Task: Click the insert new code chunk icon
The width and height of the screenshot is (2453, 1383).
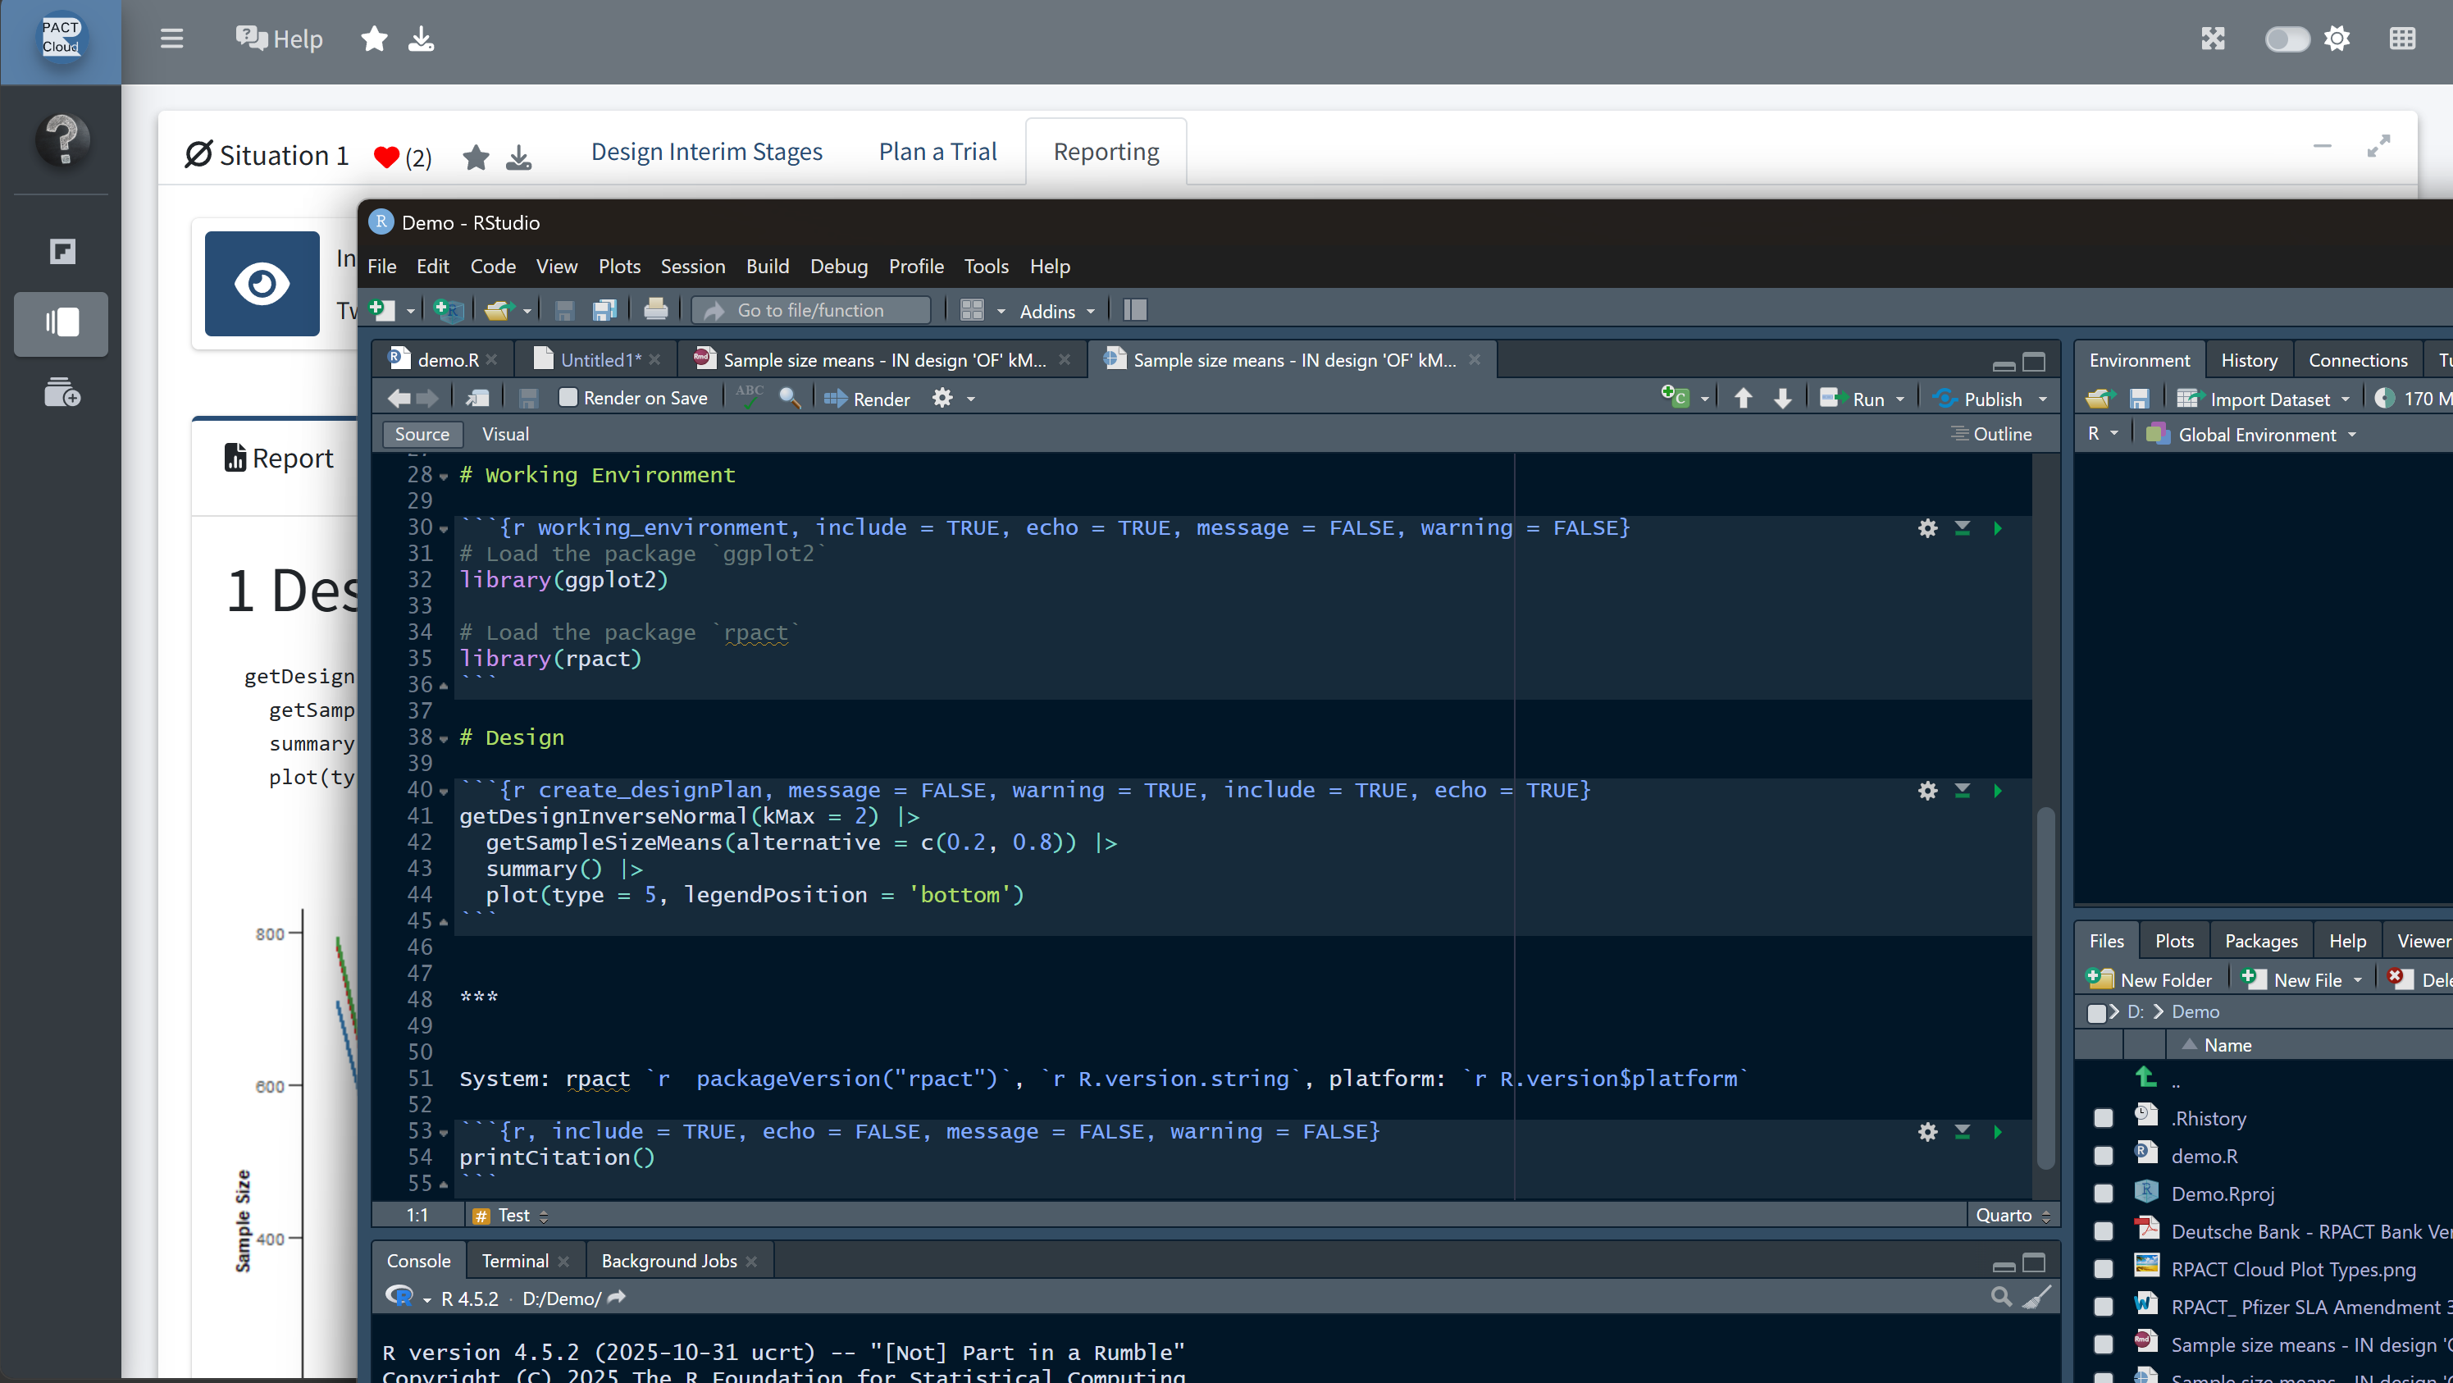Action: tap(1676, 398)
